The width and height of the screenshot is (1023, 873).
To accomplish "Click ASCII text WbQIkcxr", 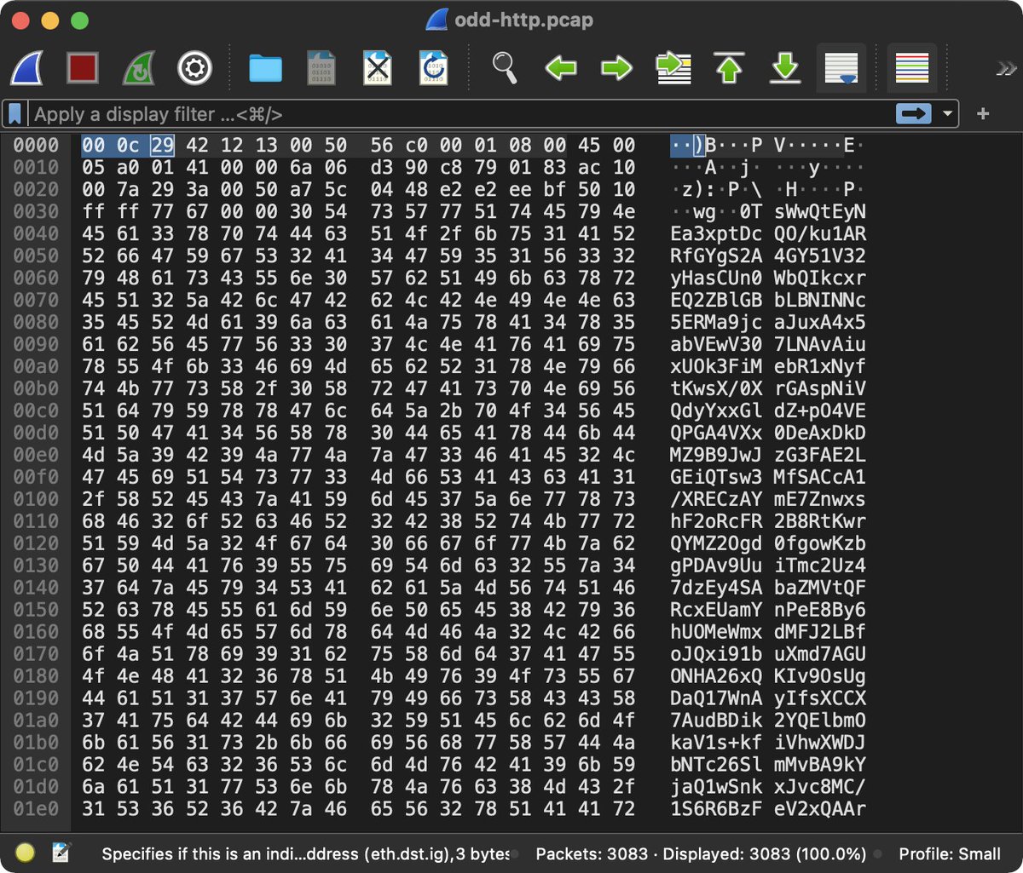I will [820, 279].
